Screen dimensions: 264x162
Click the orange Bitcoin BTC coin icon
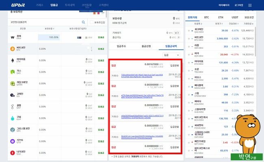pos(13,49)
